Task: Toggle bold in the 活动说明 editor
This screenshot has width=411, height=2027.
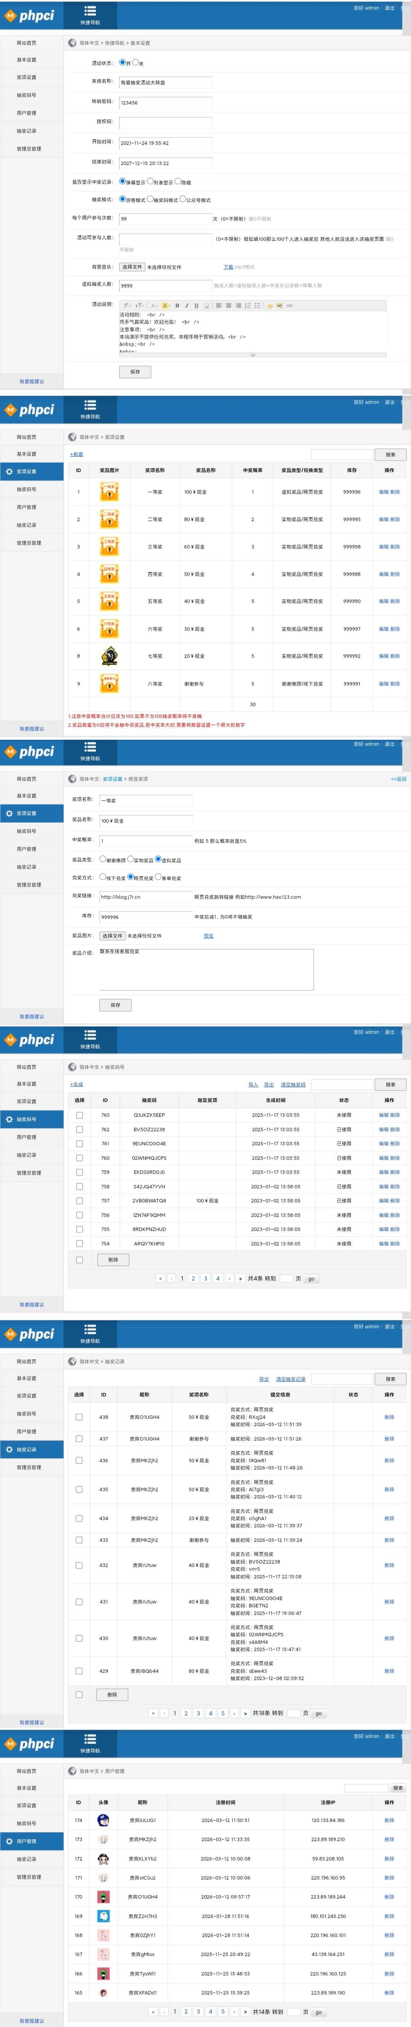Action: click(x=177, y=305)
